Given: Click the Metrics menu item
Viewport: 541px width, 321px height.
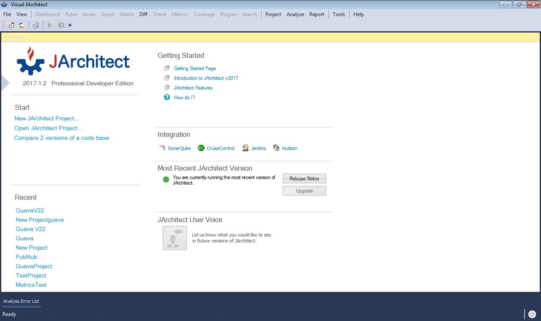Looking at the screenshot, I should point(180,14).
